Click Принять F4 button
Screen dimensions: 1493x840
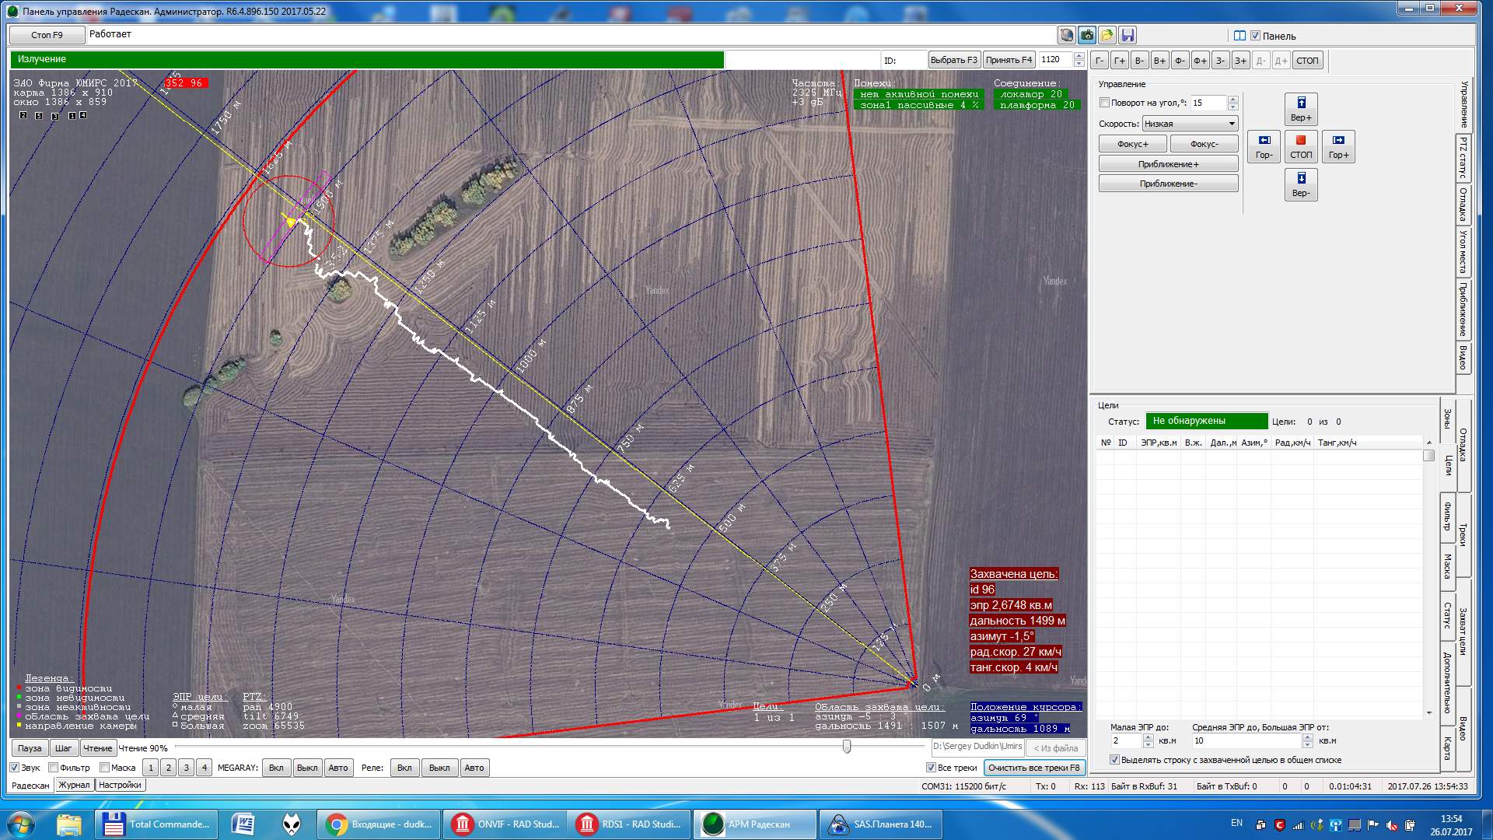1009,60
